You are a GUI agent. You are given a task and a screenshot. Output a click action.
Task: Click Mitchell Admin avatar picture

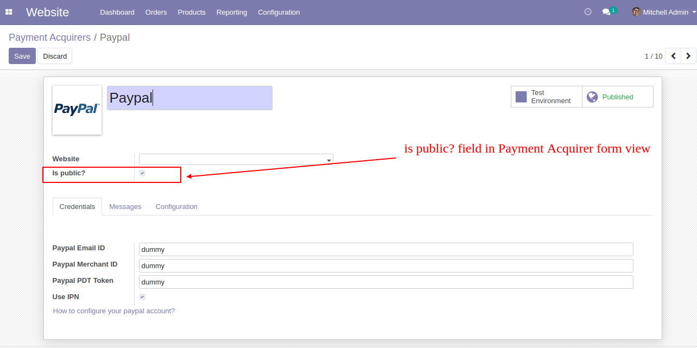(x=636, y=12)
